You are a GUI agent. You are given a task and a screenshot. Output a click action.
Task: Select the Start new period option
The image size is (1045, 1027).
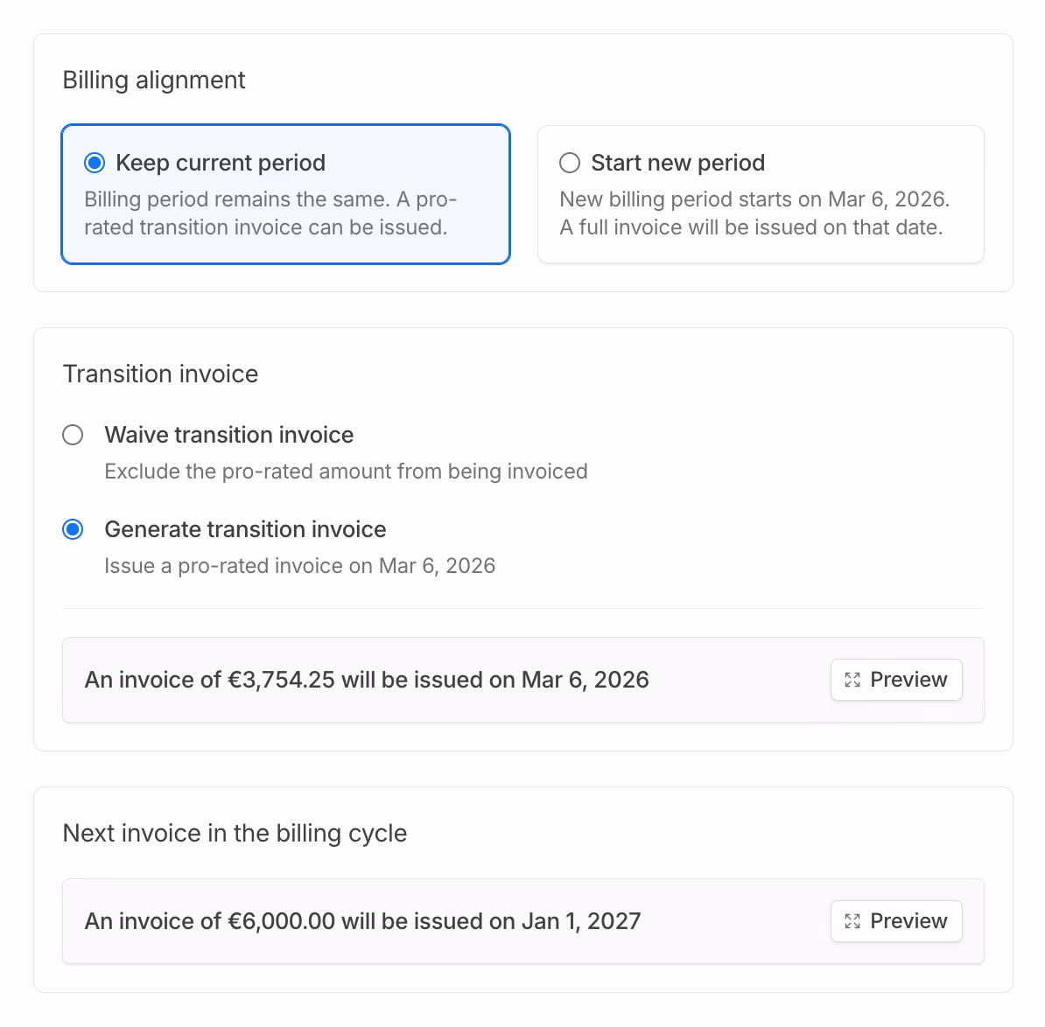tap(569, 163)
